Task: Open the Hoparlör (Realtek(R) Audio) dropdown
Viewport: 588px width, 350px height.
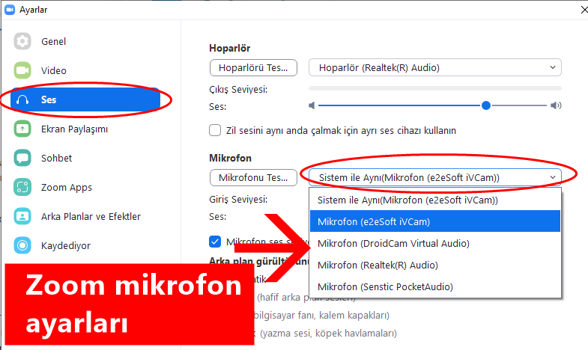Action: click(x=435, y=68)
